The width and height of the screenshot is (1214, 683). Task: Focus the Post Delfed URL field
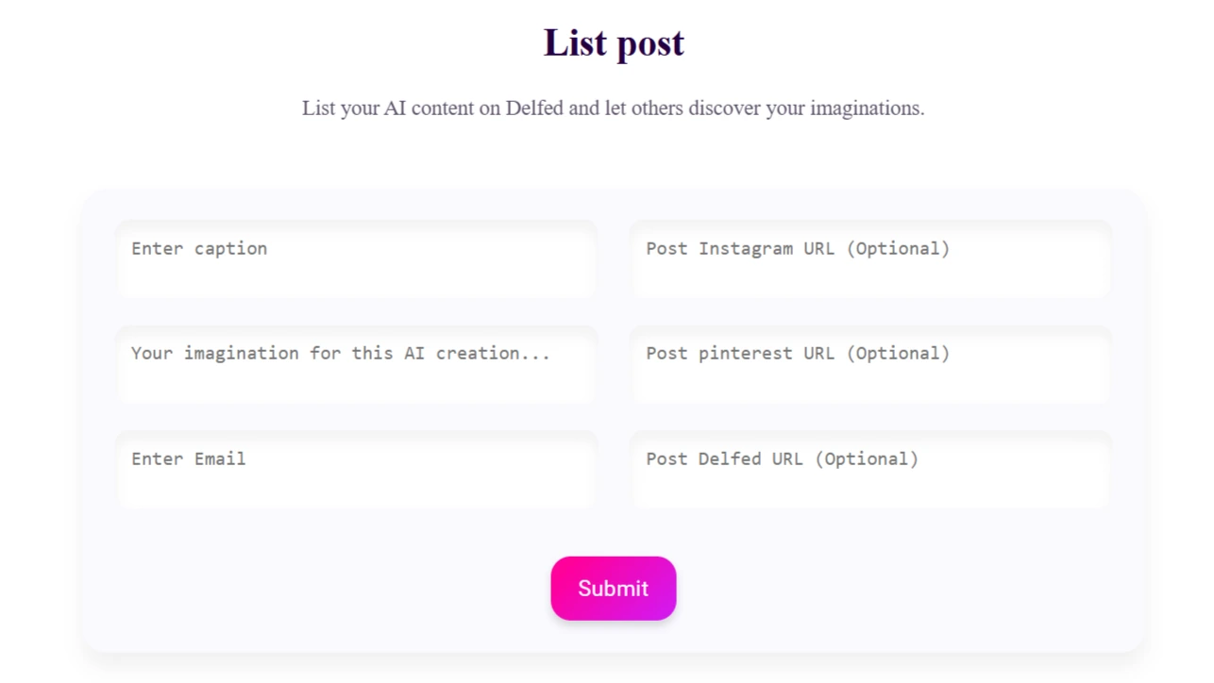pos(870,470)
